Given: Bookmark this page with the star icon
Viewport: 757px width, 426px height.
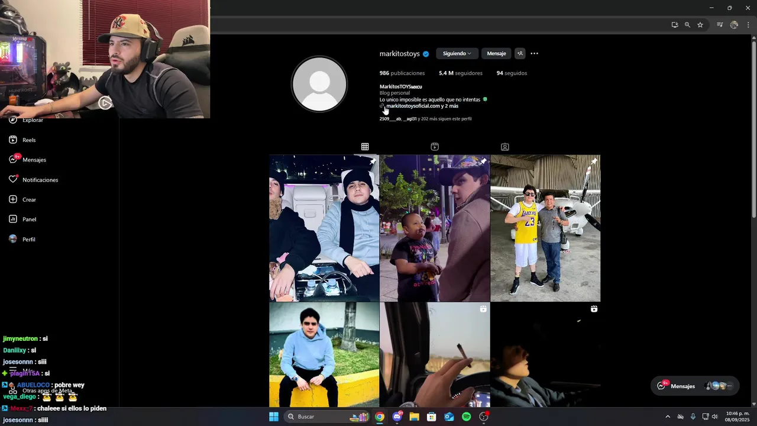Looking at the screenshot, I should coord(700,25).
